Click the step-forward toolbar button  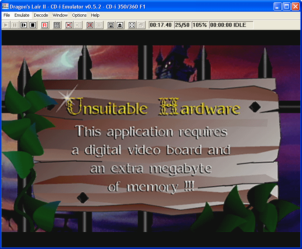tap(24, 25)
